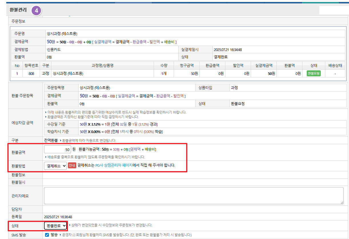Click 상시과정 (테스트용) in item table row
This screenshot has height=239, width=349.
[x=68, y=73]
